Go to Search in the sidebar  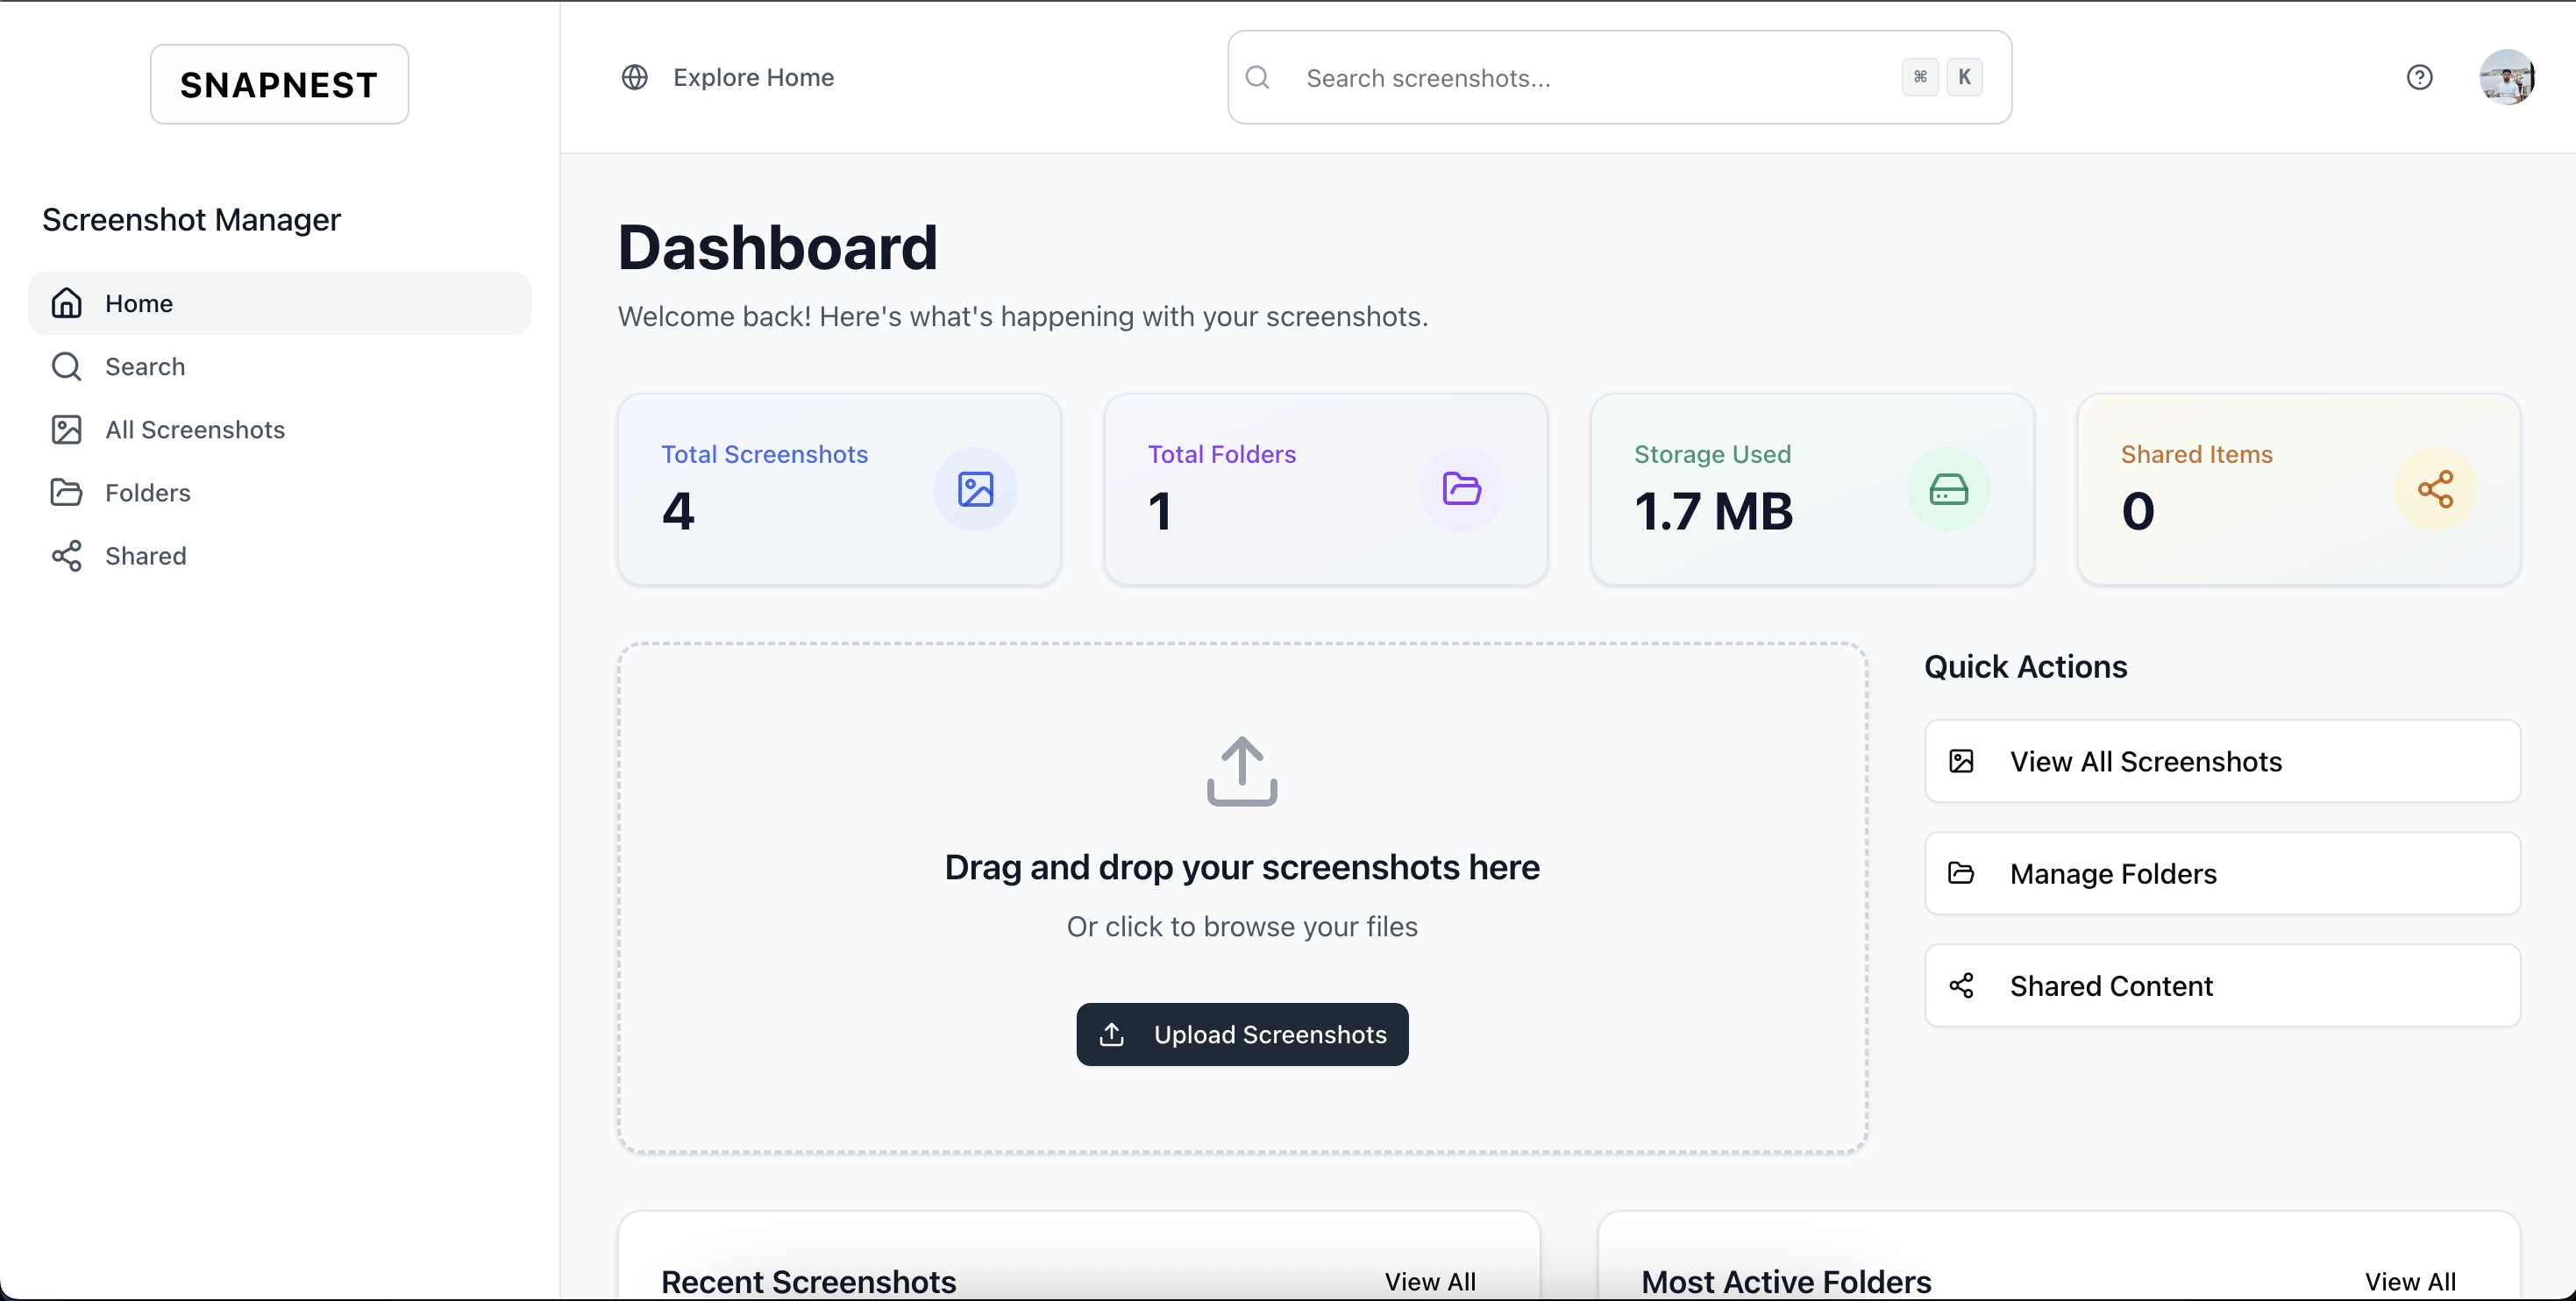(x=145, y=366)
